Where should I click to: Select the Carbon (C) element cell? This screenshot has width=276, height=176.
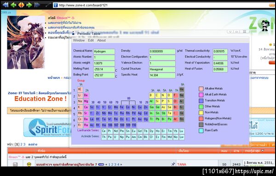pyautogui.click(x=157, y=95)
